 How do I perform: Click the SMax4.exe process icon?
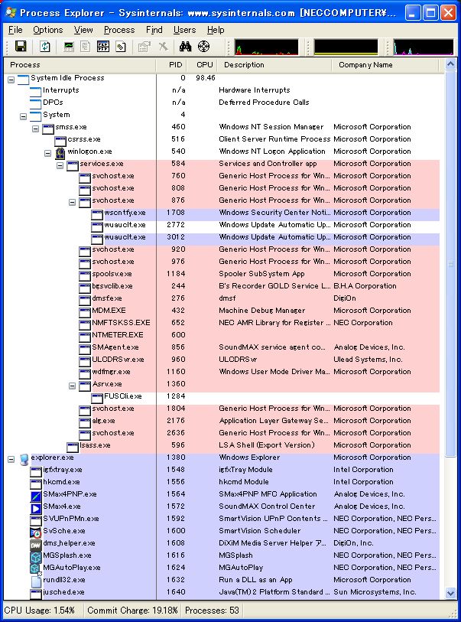36,506
